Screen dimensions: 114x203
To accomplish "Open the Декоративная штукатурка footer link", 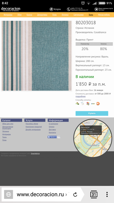I will (8, 128).
